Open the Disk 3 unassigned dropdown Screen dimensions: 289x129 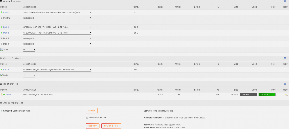(57, 38)
